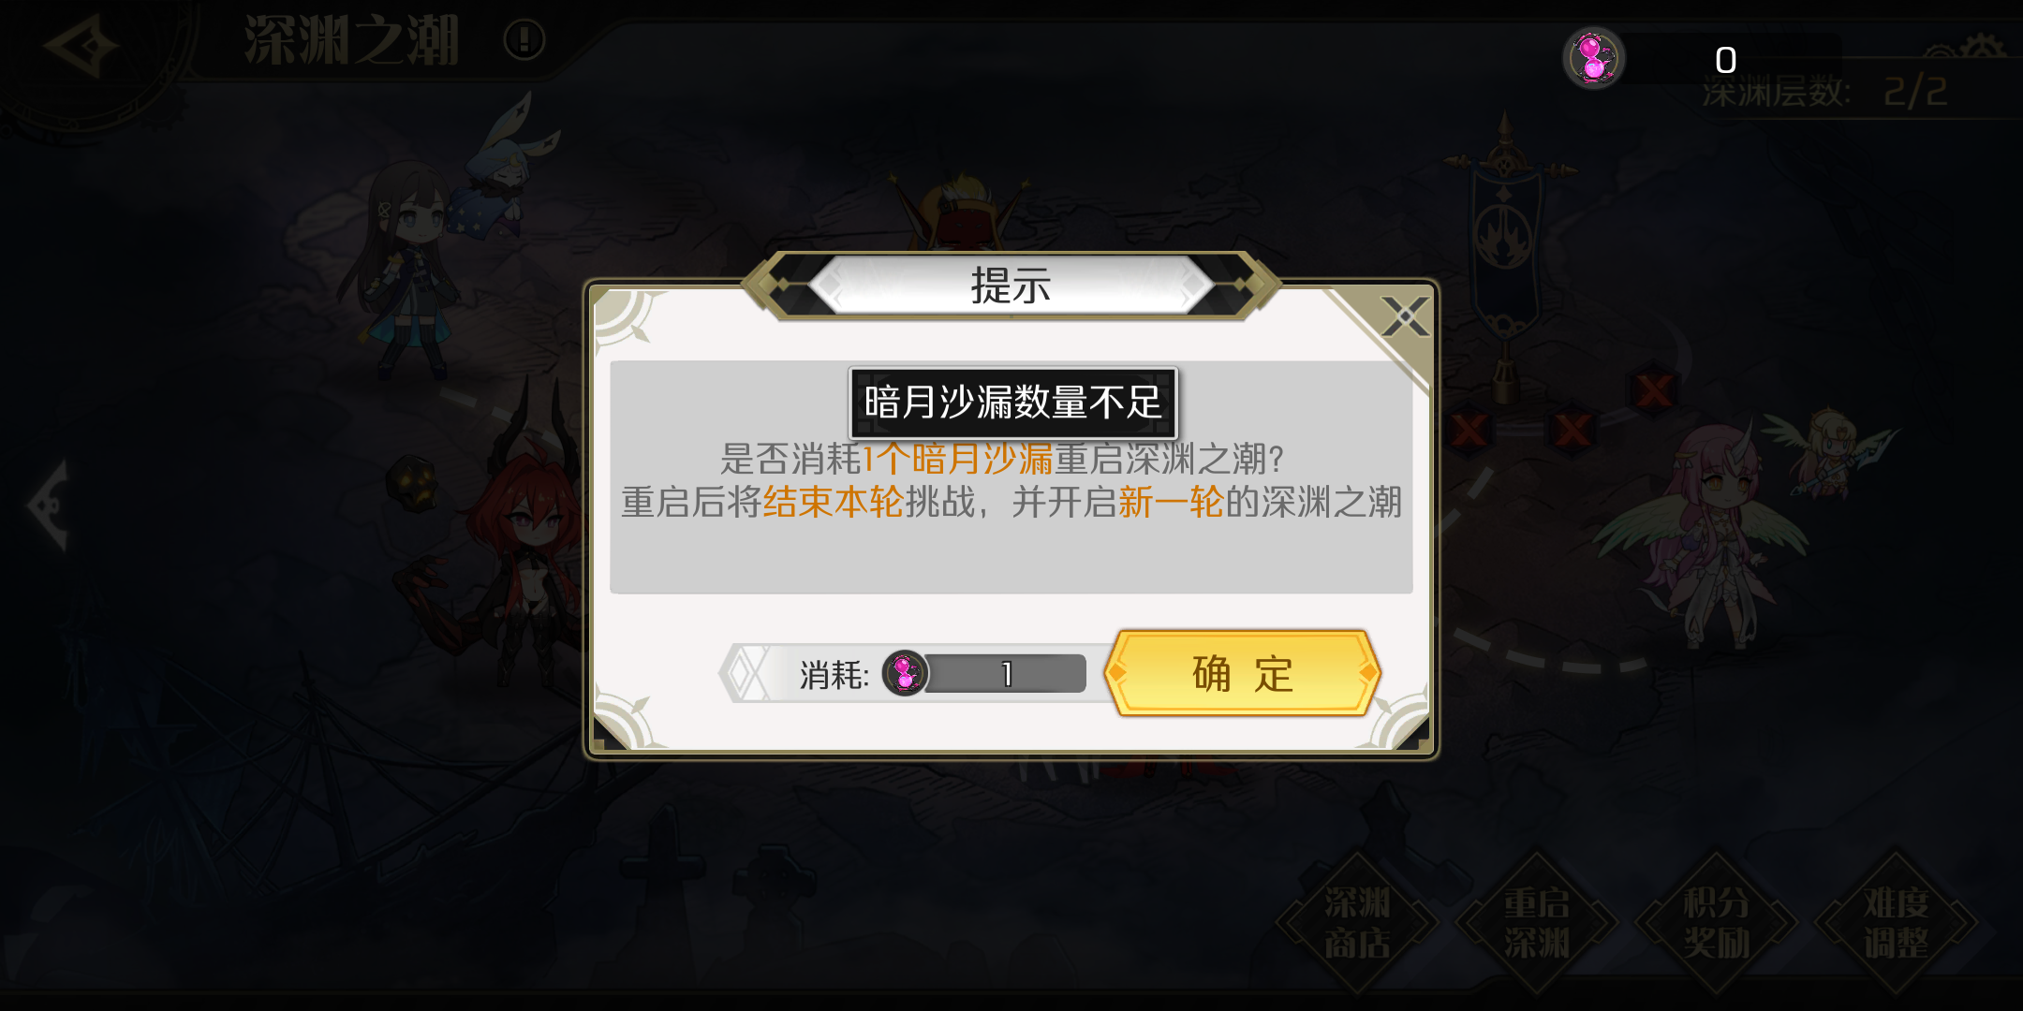Tap the hourglass icon in the 消耗 cost bar

905,673
